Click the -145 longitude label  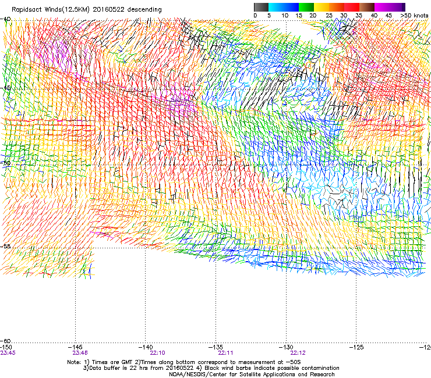[x=75, y=347]
